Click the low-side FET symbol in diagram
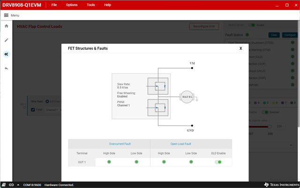The image size is (300, 188). (x=158, y=108)
